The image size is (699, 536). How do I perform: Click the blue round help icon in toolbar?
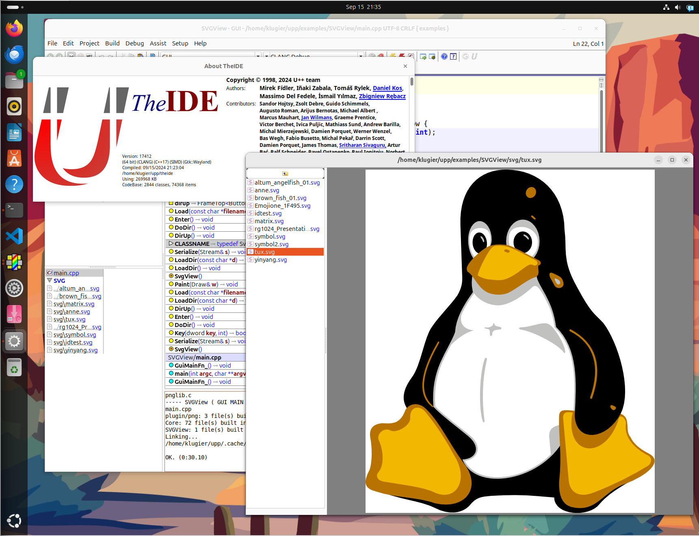[444, 57]
